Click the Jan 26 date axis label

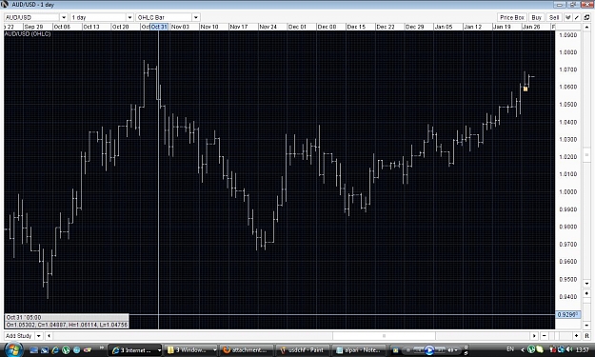pyautogui.click(x=531, y=27)
